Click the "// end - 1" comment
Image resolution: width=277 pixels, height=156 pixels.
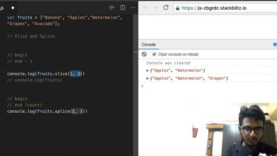point(20,61)
